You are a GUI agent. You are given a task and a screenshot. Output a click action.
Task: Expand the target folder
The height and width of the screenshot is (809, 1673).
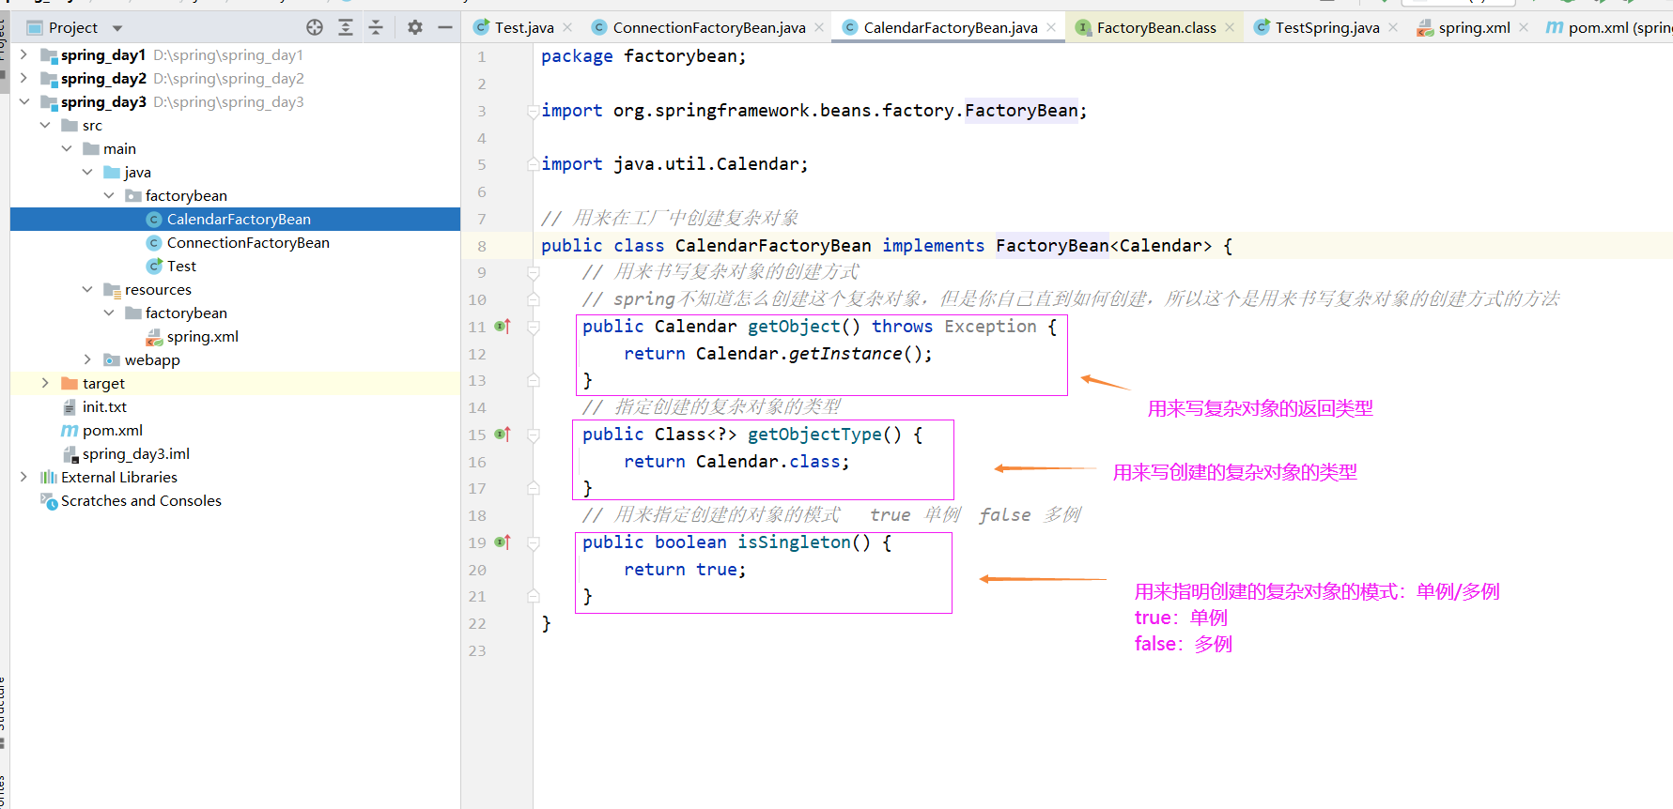[45, 383]
